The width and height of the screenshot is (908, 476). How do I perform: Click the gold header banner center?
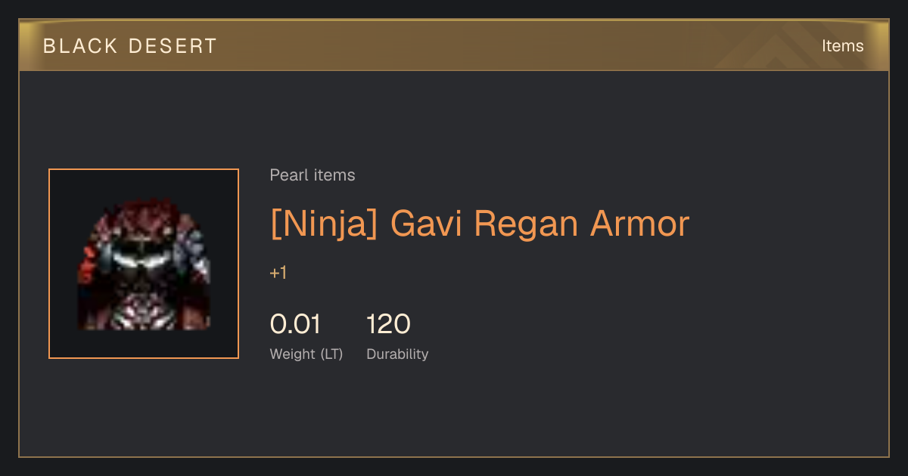pyautogui.click(x=454, y=45)
